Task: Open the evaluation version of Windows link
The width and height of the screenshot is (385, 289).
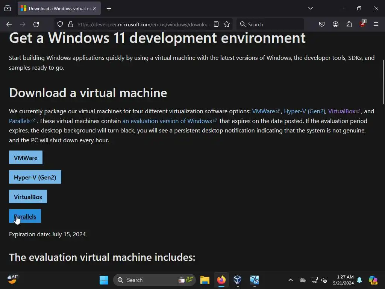Action: coord(170,121)
